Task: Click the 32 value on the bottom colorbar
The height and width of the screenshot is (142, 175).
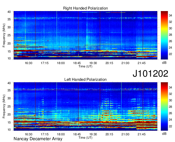Action: (170, 94)
